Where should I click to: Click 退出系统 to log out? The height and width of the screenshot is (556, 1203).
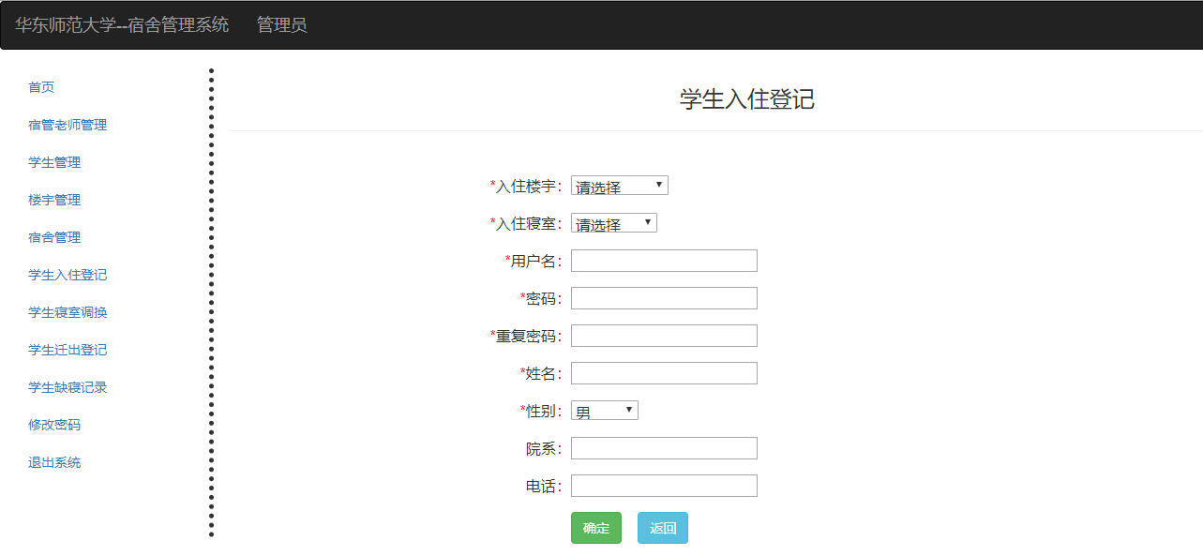coord(54,462)
